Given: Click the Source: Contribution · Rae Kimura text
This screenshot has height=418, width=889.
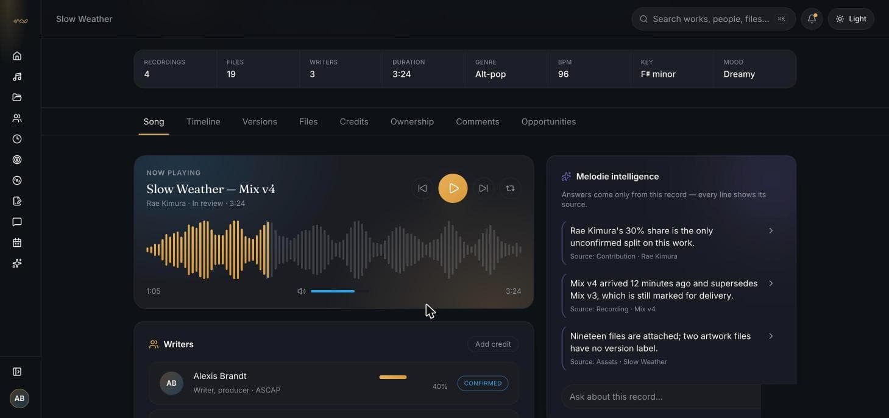Looking at the screenshot, I should point(623,257).
